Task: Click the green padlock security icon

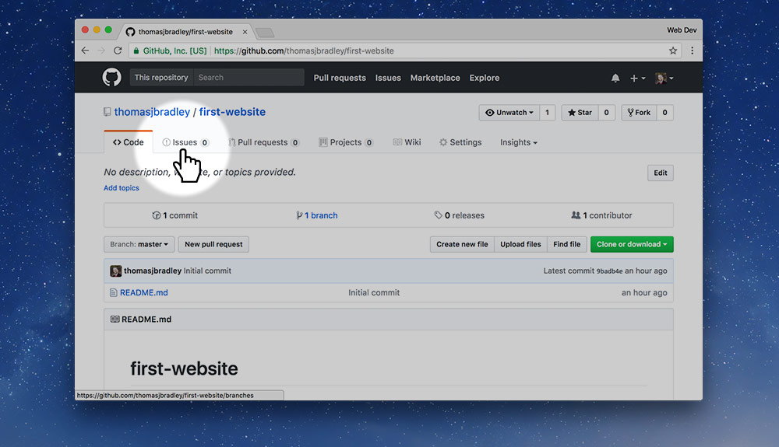Action: [136, 51]
